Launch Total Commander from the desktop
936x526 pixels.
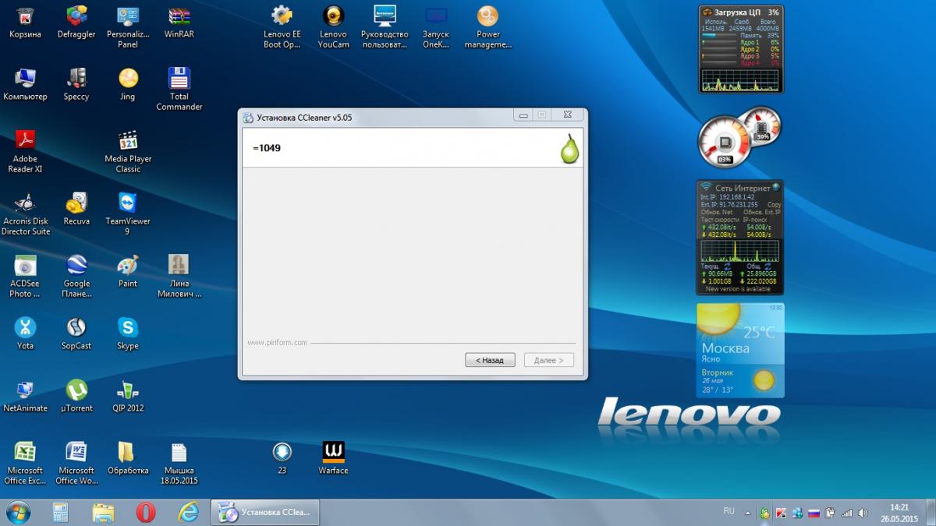coord(179,79)
